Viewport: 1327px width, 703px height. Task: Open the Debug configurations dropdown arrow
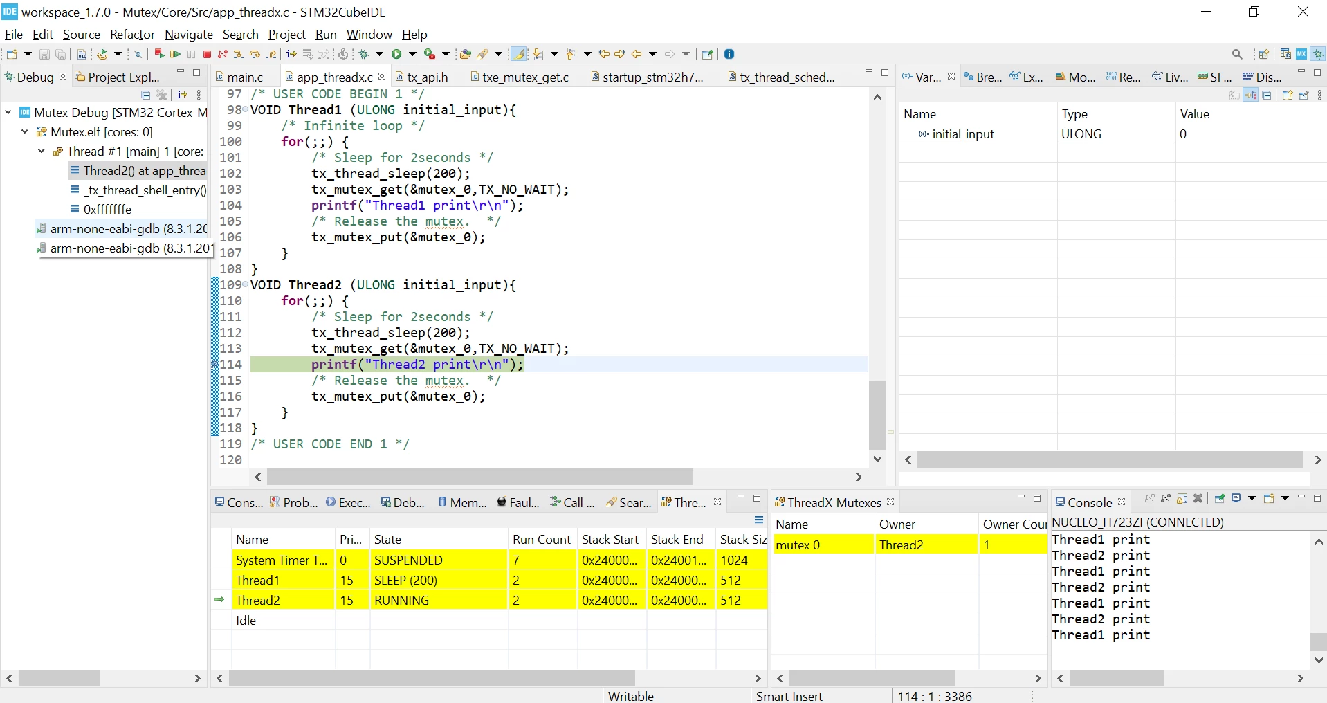point(379,54)
